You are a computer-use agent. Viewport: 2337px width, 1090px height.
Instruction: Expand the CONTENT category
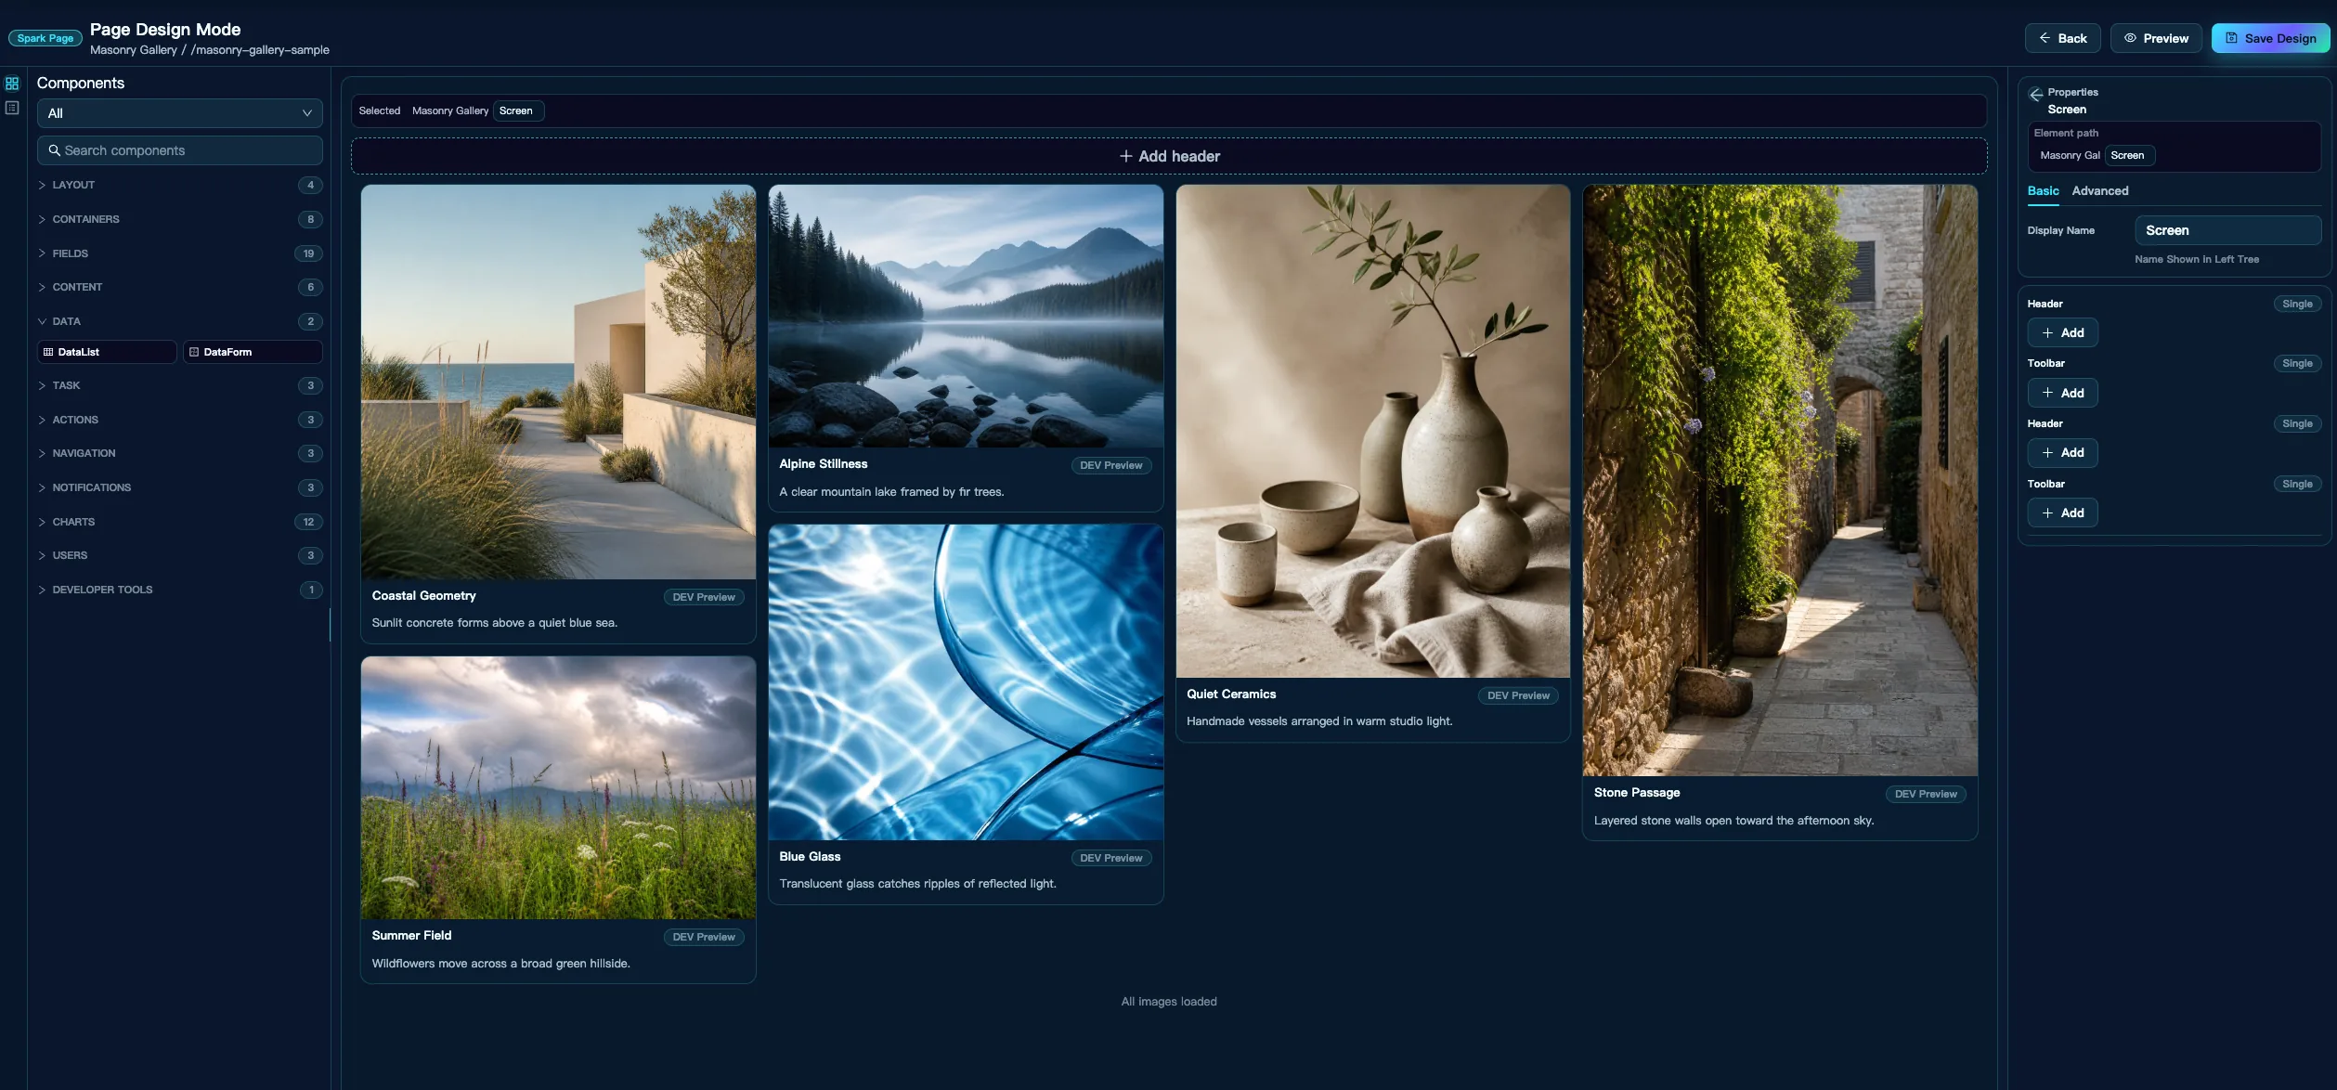point(180,287)
